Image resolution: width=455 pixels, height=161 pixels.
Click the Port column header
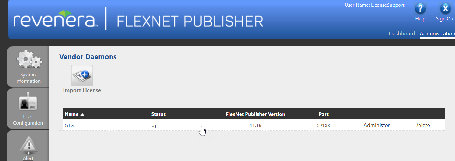(x=323, y=114)
